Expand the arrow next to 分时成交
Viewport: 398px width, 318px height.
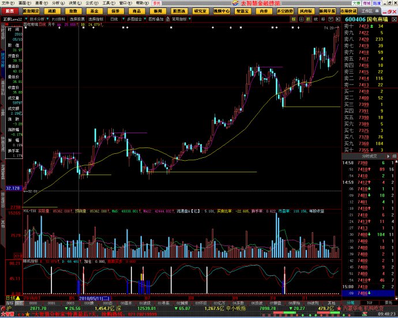point(388,156)
